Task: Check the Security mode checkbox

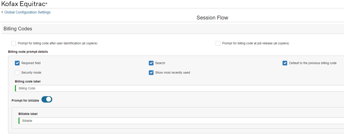Action: [17, 72]
